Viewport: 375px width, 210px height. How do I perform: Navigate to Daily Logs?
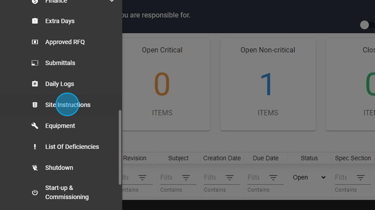(60, 84)
